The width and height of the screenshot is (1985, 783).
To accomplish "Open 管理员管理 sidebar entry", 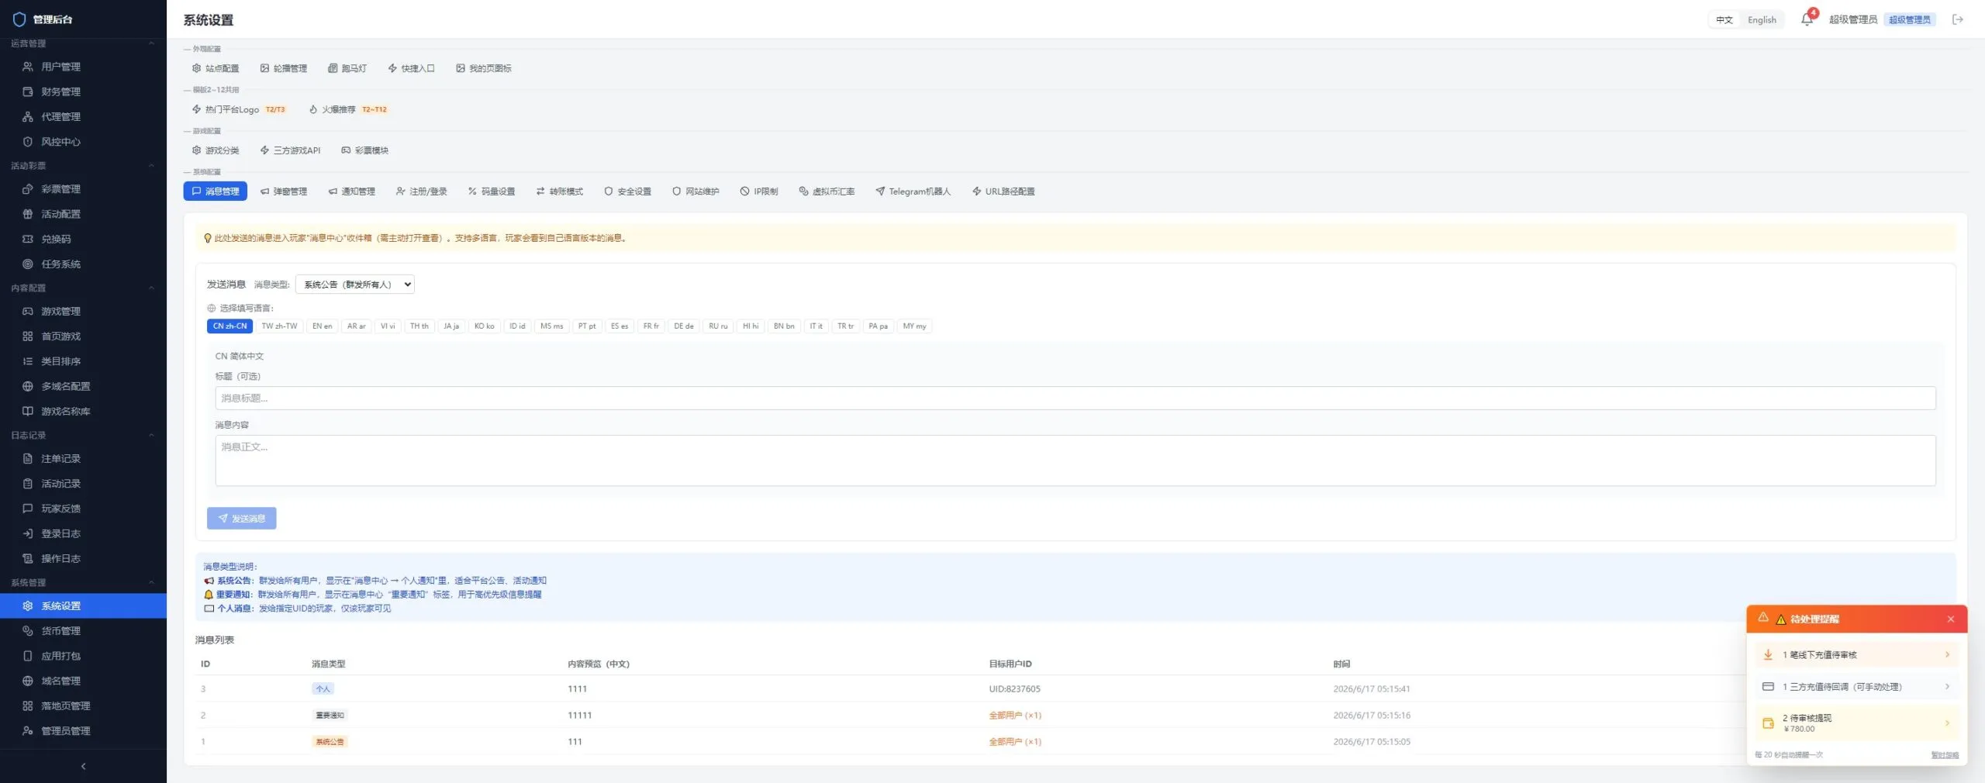I will tap(83, 730).
